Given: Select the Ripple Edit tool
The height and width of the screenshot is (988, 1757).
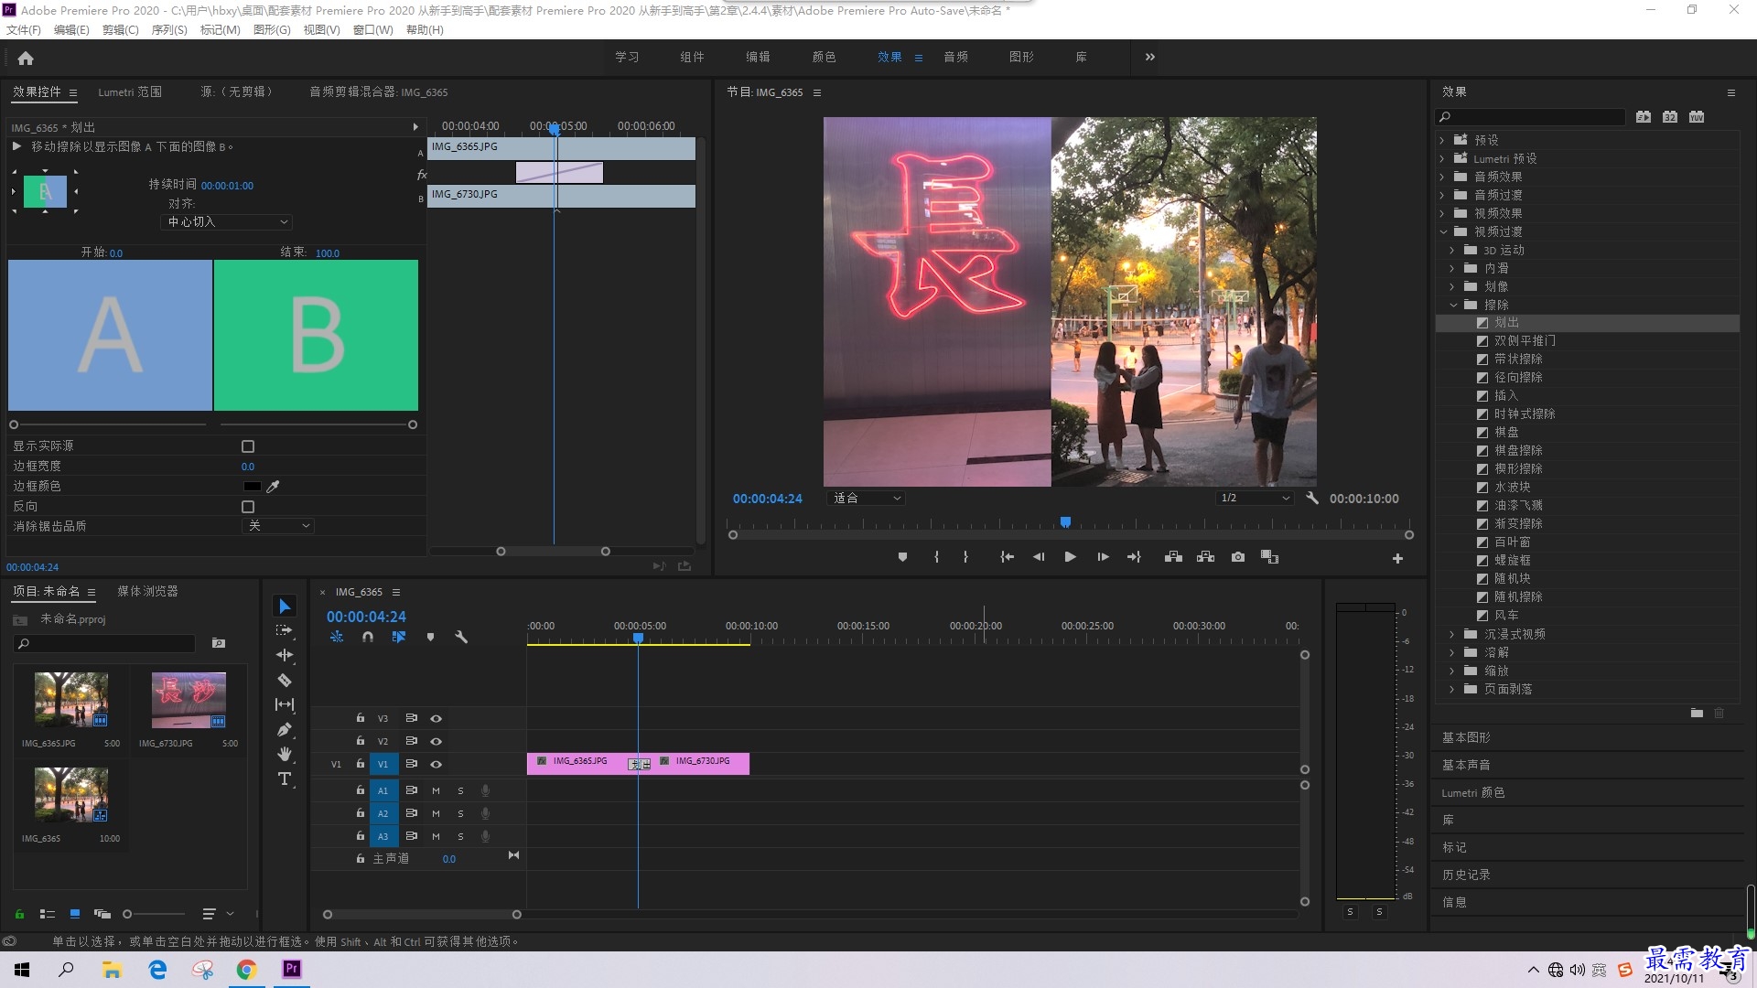Looking at the screenshot, I should pos(285,655).
